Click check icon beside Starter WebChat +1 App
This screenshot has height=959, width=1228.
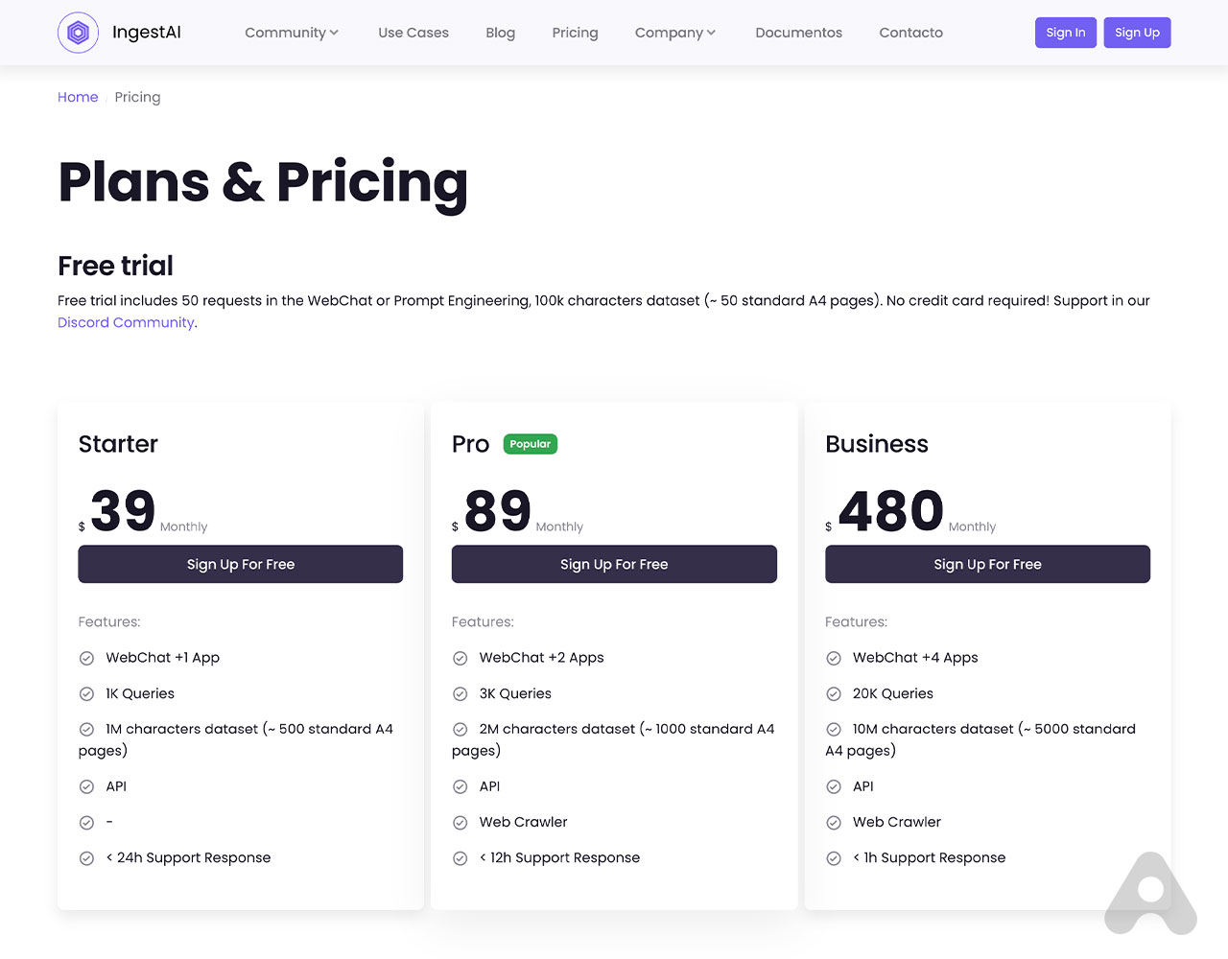tap(86, 658)
